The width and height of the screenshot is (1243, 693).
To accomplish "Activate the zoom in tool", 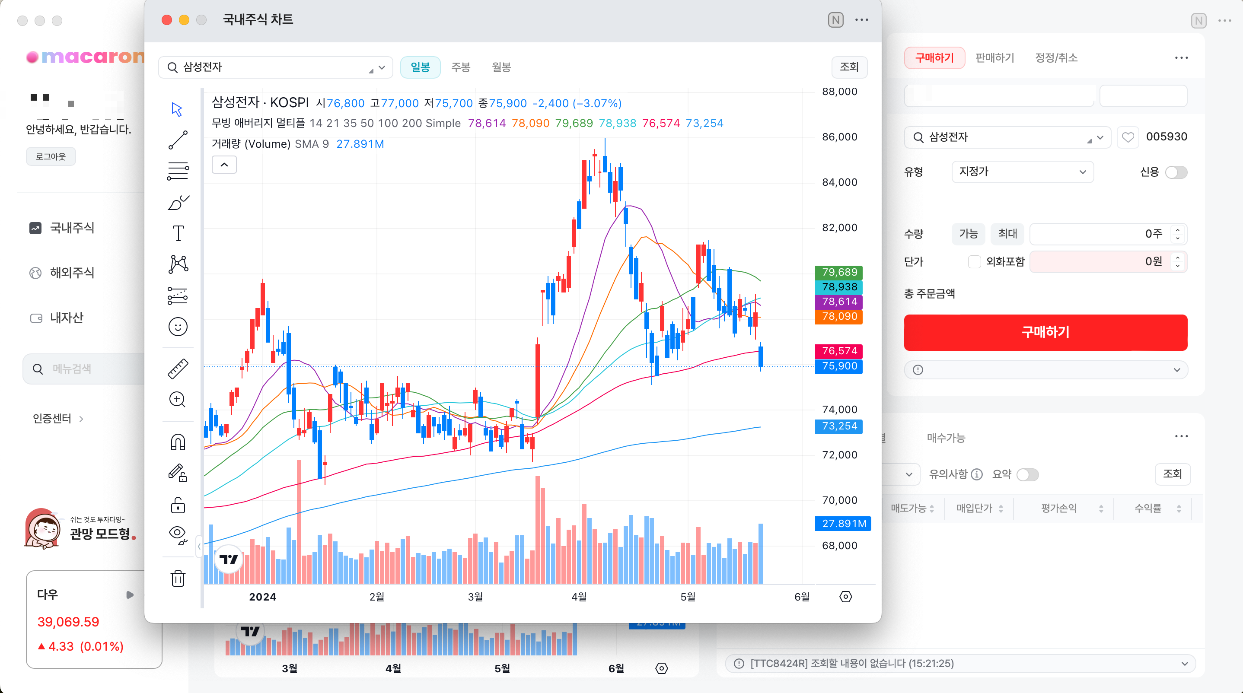I will 177,400.
